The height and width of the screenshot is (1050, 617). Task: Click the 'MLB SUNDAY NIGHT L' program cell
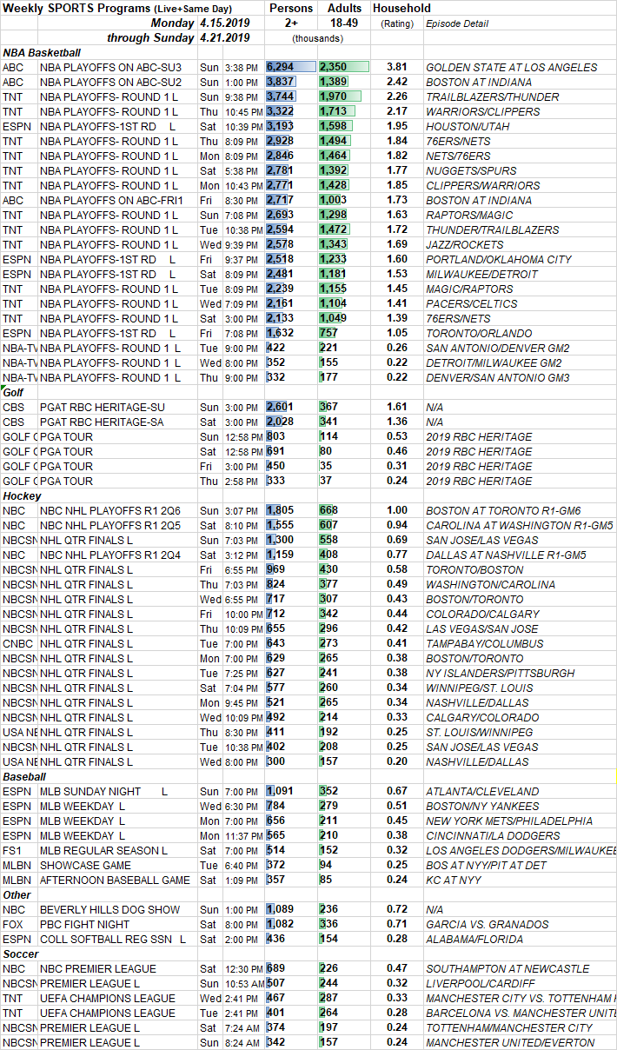[x=117, y=791]
